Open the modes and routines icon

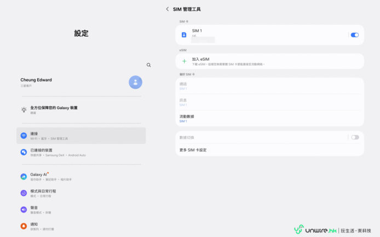pos(24,193)
